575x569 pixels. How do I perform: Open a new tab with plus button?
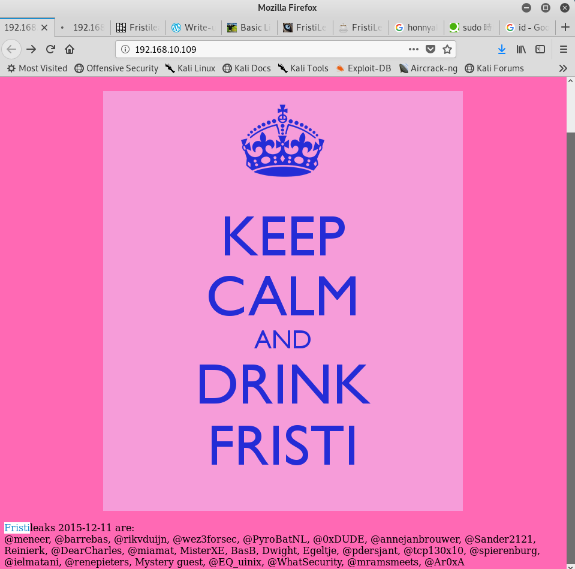coord(565,27)
